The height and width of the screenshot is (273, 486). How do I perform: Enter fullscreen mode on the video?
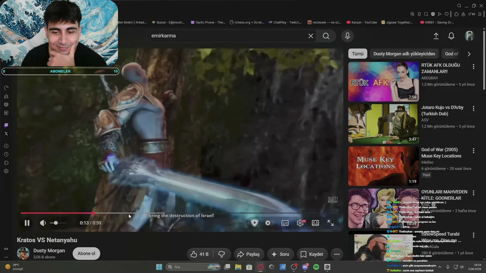[331, 223]
